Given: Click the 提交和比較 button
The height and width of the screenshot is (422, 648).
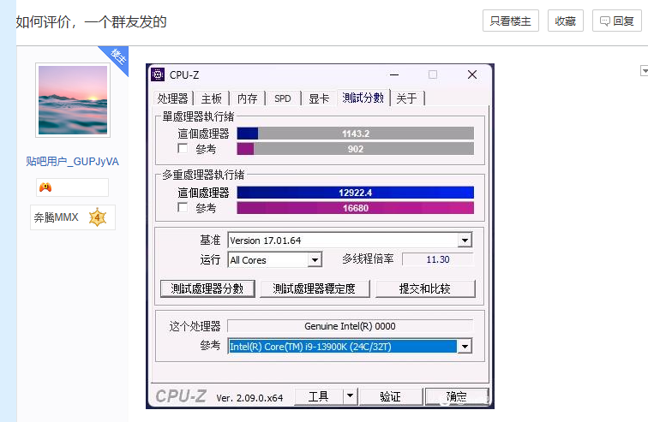Looking at the screenshot, I should [425, 288].
